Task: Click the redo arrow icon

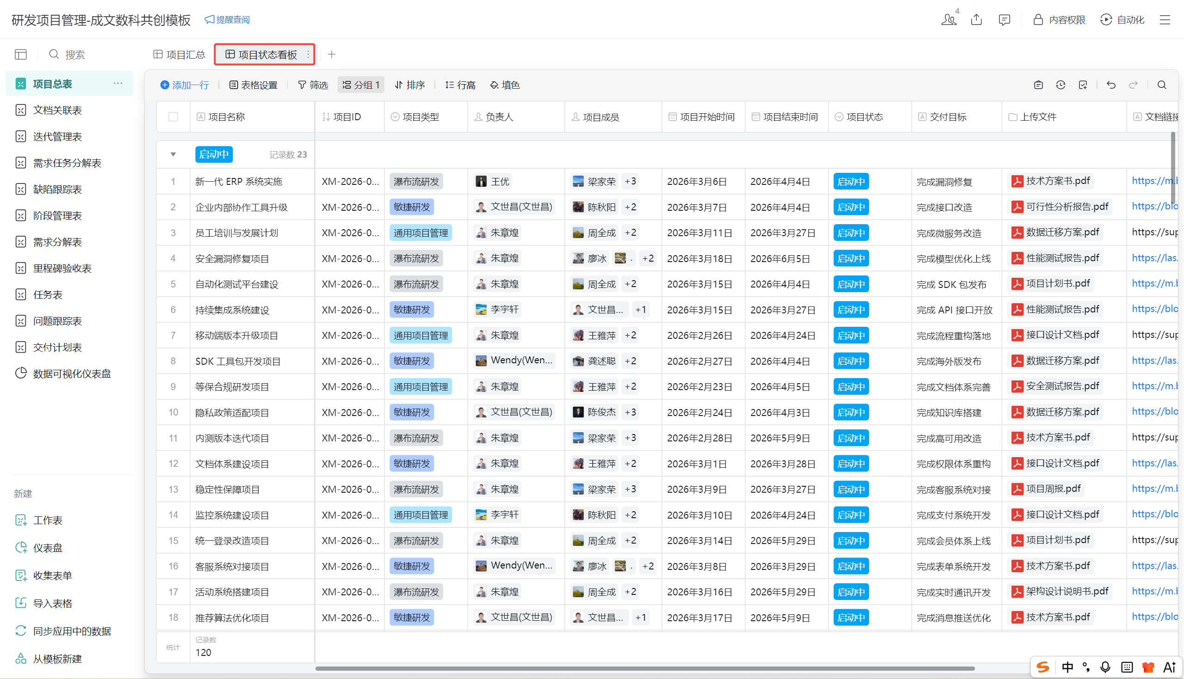Action: point(1133,85)
